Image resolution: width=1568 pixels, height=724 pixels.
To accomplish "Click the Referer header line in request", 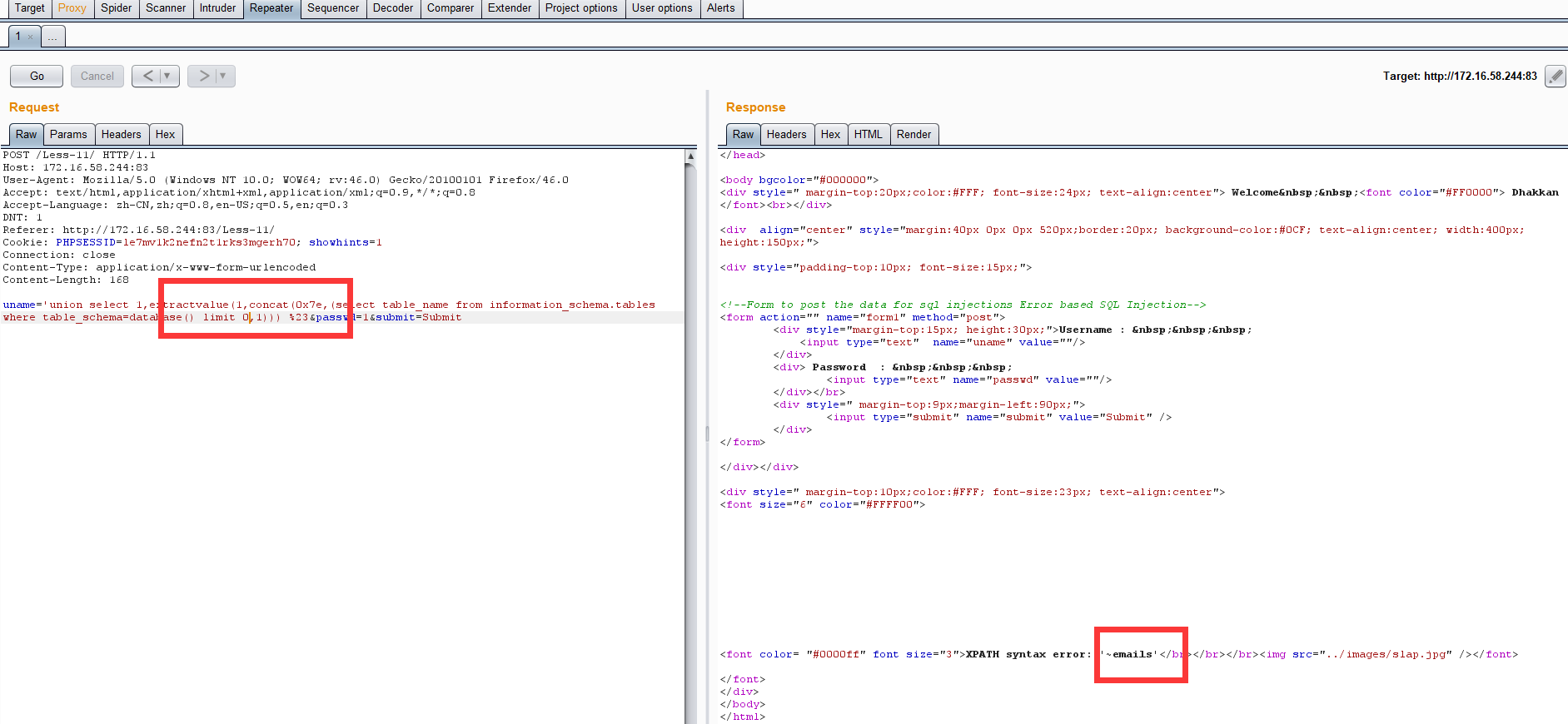I will (138, 230).
